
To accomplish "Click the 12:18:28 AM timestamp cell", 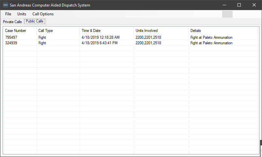I will (100, 37).
